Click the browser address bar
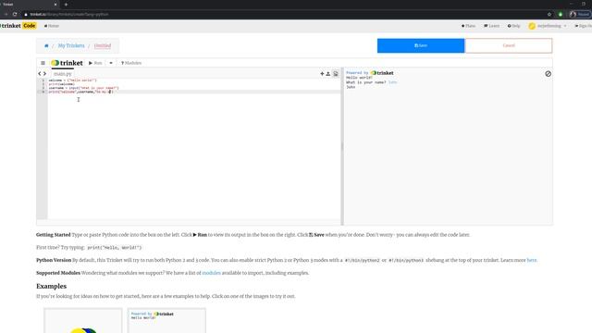592x333 pixels. click(283, 15)
